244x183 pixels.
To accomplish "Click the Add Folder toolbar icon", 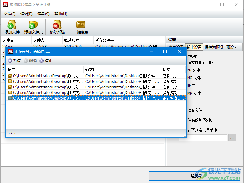I will [x=34, y=27].
